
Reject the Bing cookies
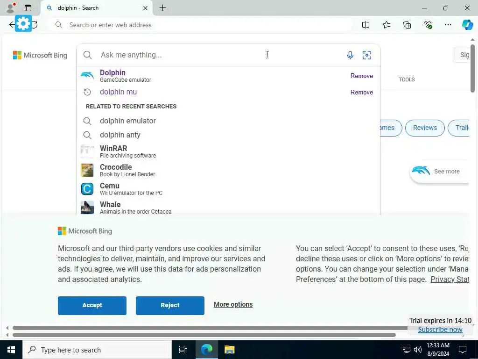tap(170, 305)
